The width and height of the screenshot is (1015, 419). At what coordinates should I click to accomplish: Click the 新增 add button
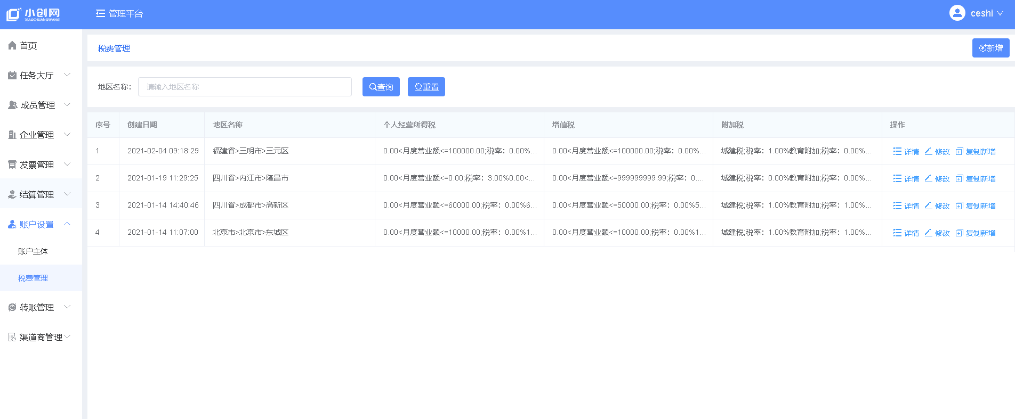point(990,48)
